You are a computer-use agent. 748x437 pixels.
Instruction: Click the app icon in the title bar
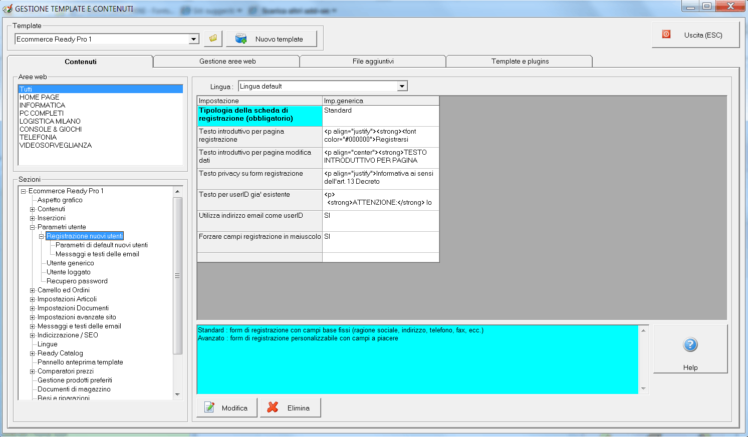point(8,8)
